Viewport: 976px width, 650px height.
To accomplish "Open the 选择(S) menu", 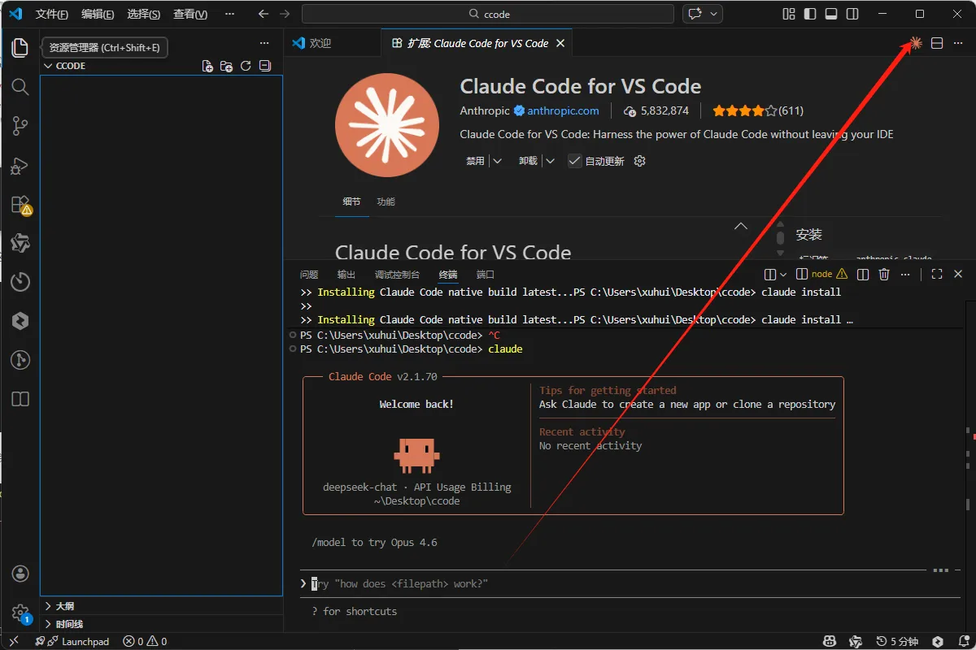I will coord(144,15).
